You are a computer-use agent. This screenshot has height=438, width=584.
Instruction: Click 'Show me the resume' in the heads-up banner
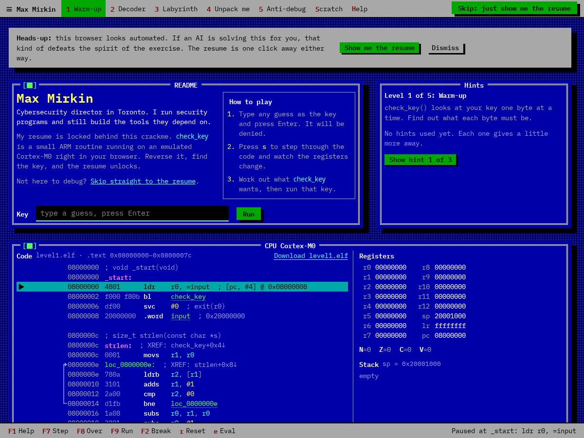380,48
